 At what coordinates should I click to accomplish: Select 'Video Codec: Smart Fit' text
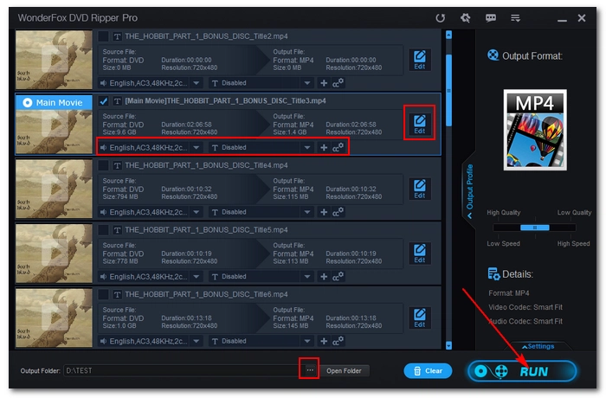coord(525,307)
